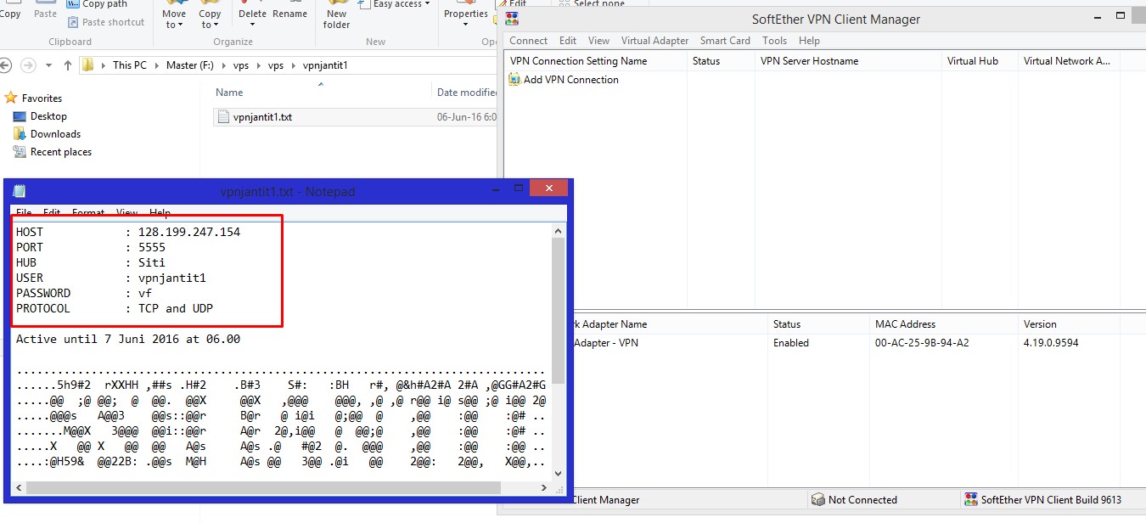Image resolution: width=1146 pixels, height=523 pixels.
Task: Expand breadcrumb chevron after This PC
Action: [155, 65]
